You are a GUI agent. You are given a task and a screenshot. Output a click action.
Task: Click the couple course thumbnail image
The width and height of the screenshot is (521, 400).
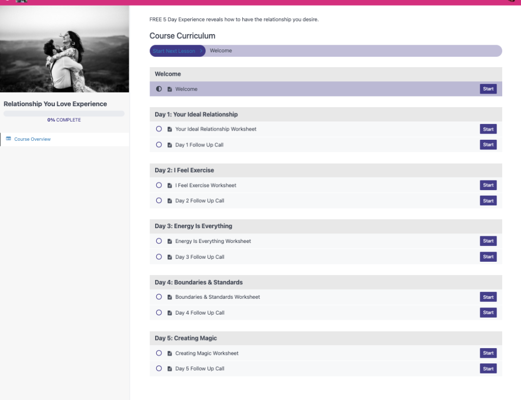coord(65,49)
